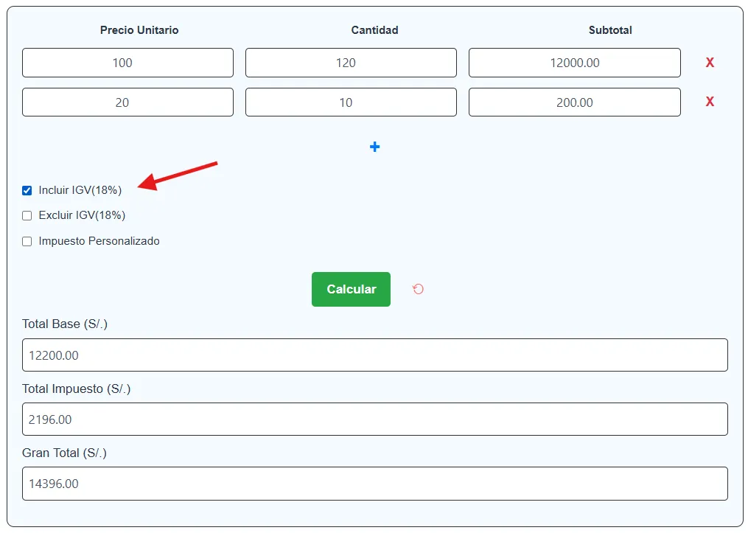Add a new row with the blue plus icon

click(x=374, y=147)
